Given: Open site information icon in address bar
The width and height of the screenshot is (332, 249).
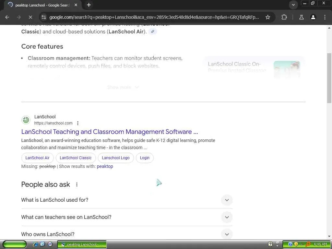Looking at the screenshot, I should tap(44, 17).
